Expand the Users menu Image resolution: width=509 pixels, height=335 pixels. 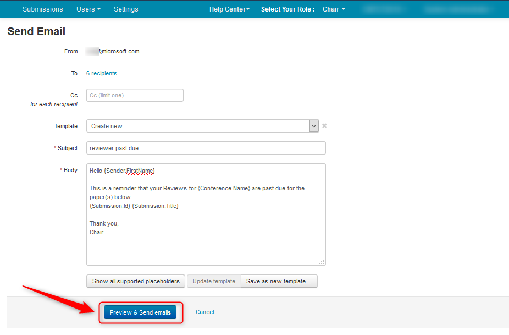coord(88,9)
